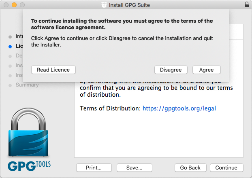Click the 'confirm that you are agreeing' text
The image size is (252, 178).
pos(123,88)
